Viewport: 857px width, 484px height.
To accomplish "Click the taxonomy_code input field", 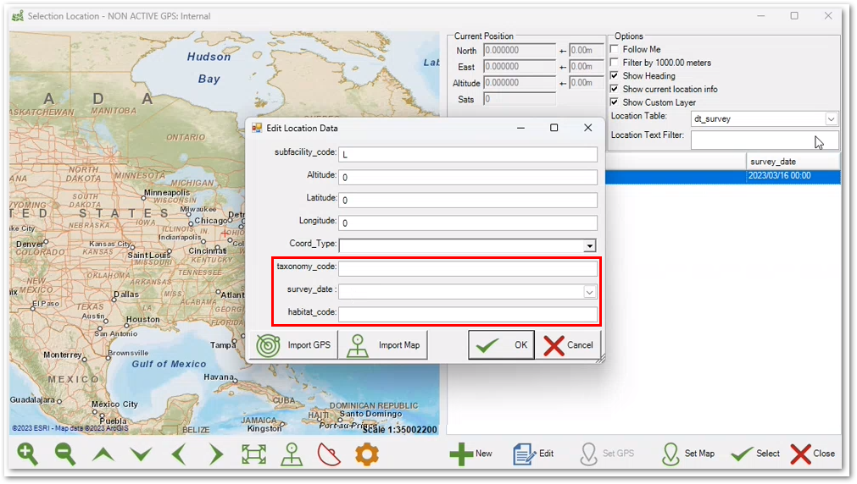I will [x=467, y=268].
